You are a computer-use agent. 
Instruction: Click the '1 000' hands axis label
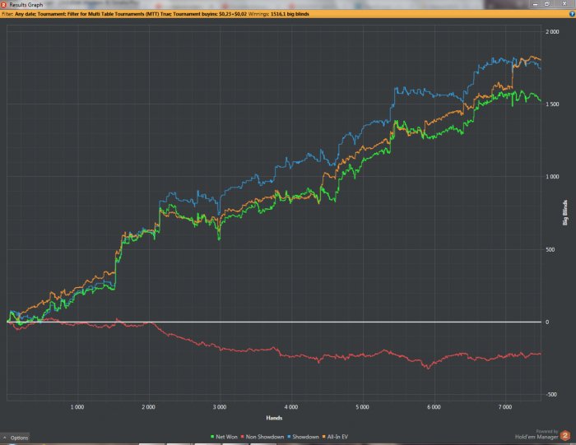click(77, 407)
